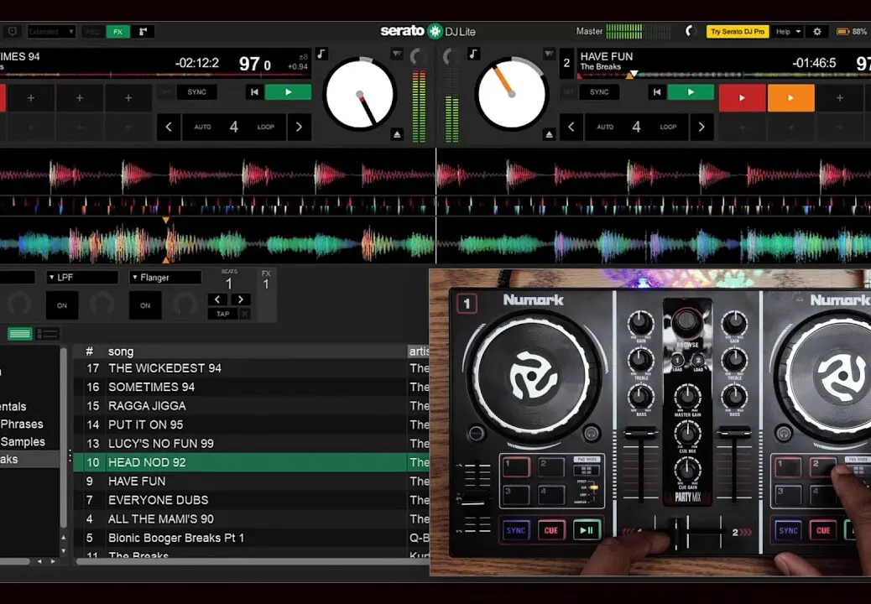Viewport: 871px width, 604px height.
Task: Trigger the red hot cue on Deck 2
Action: (x=742, y=97)
